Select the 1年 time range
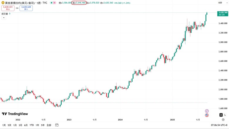Screen dimensions: 229x129 tap(37, 125)
